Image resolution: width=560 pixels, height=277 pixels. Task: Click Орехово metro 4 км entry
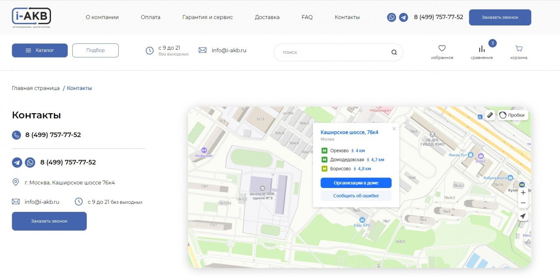(x=344, y=150)
